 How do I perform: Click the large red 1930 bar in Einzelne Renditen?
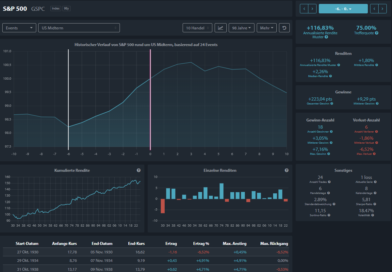pos(163,206)
